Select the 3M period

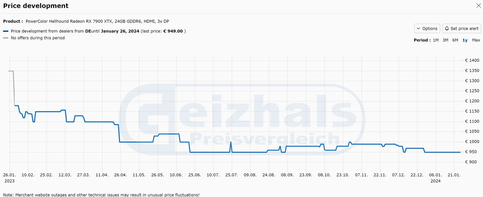[445, 40]
